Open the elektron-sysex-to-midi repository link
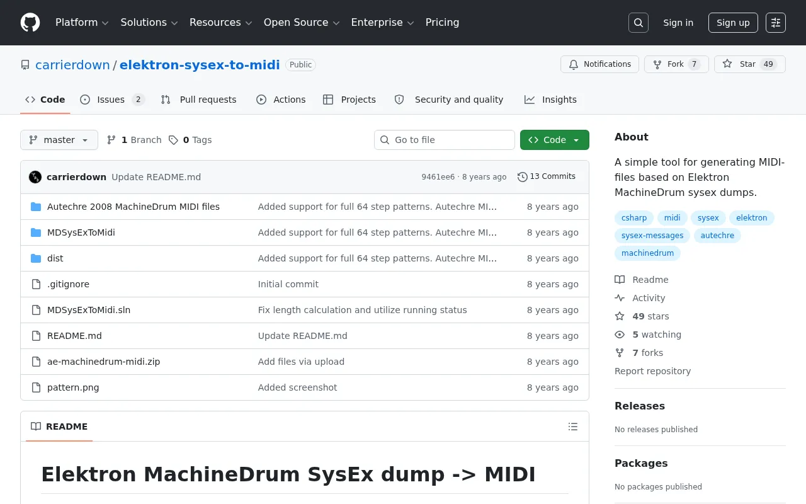806x504 pixels. 200,65
